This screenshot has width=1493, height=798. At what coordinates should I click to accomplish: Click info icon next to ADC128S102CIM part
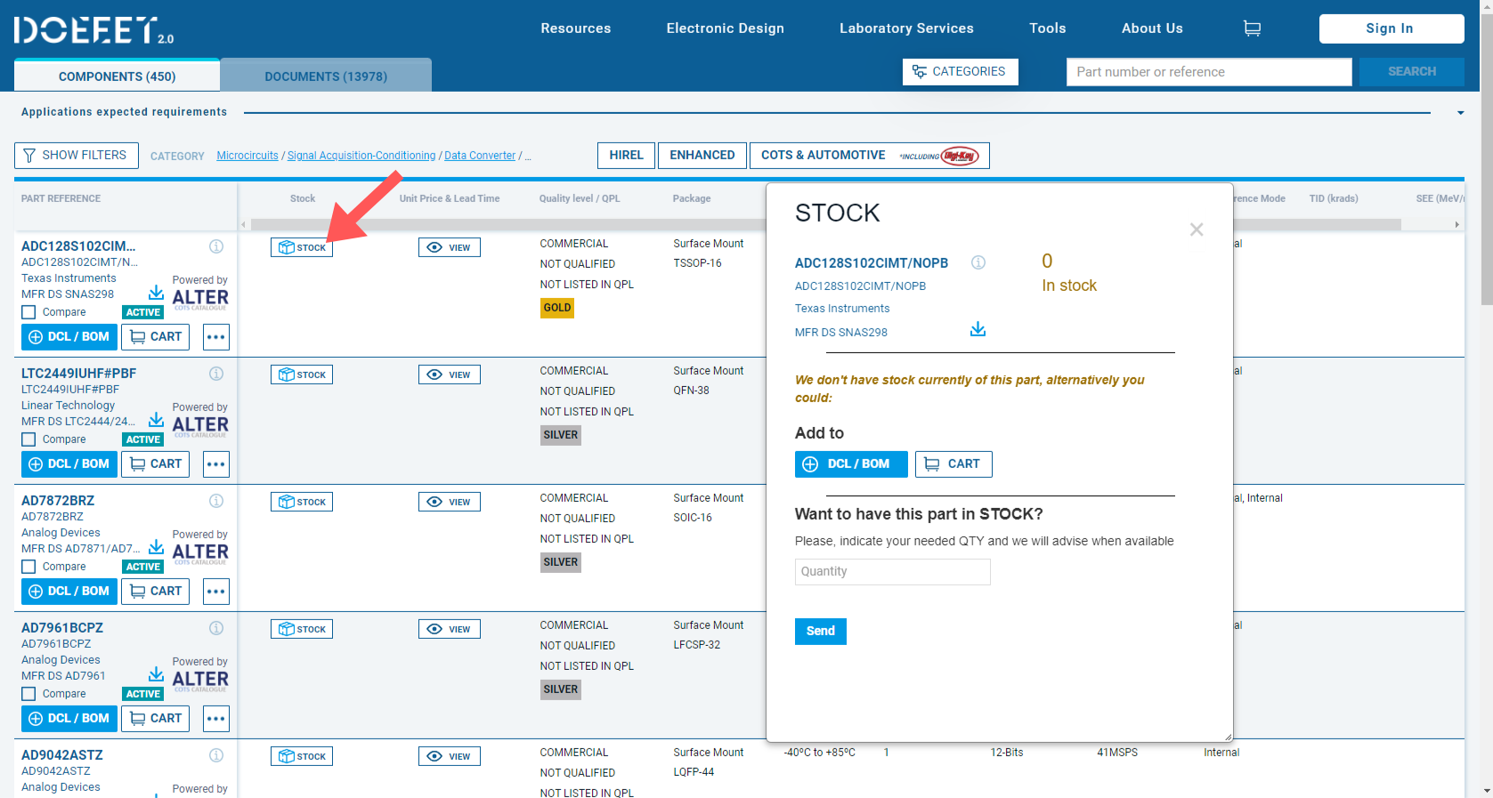[216, 246]
